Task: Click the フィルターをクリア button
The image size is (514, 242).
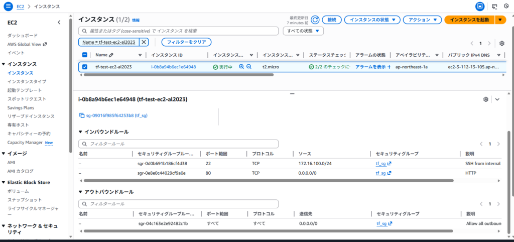Action: 186,42
